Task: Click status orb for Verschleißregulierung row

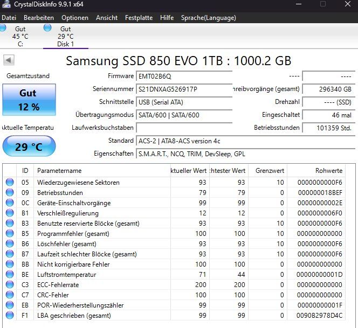Action: [10, 213]
